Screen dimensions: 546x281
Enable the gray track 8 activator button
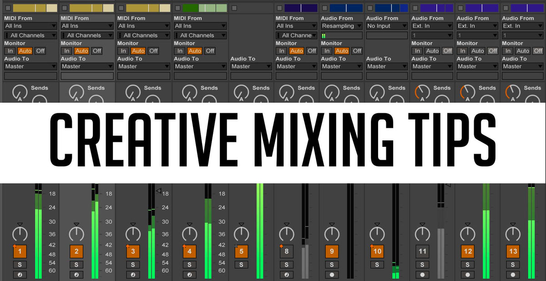(x=286, y=251)
